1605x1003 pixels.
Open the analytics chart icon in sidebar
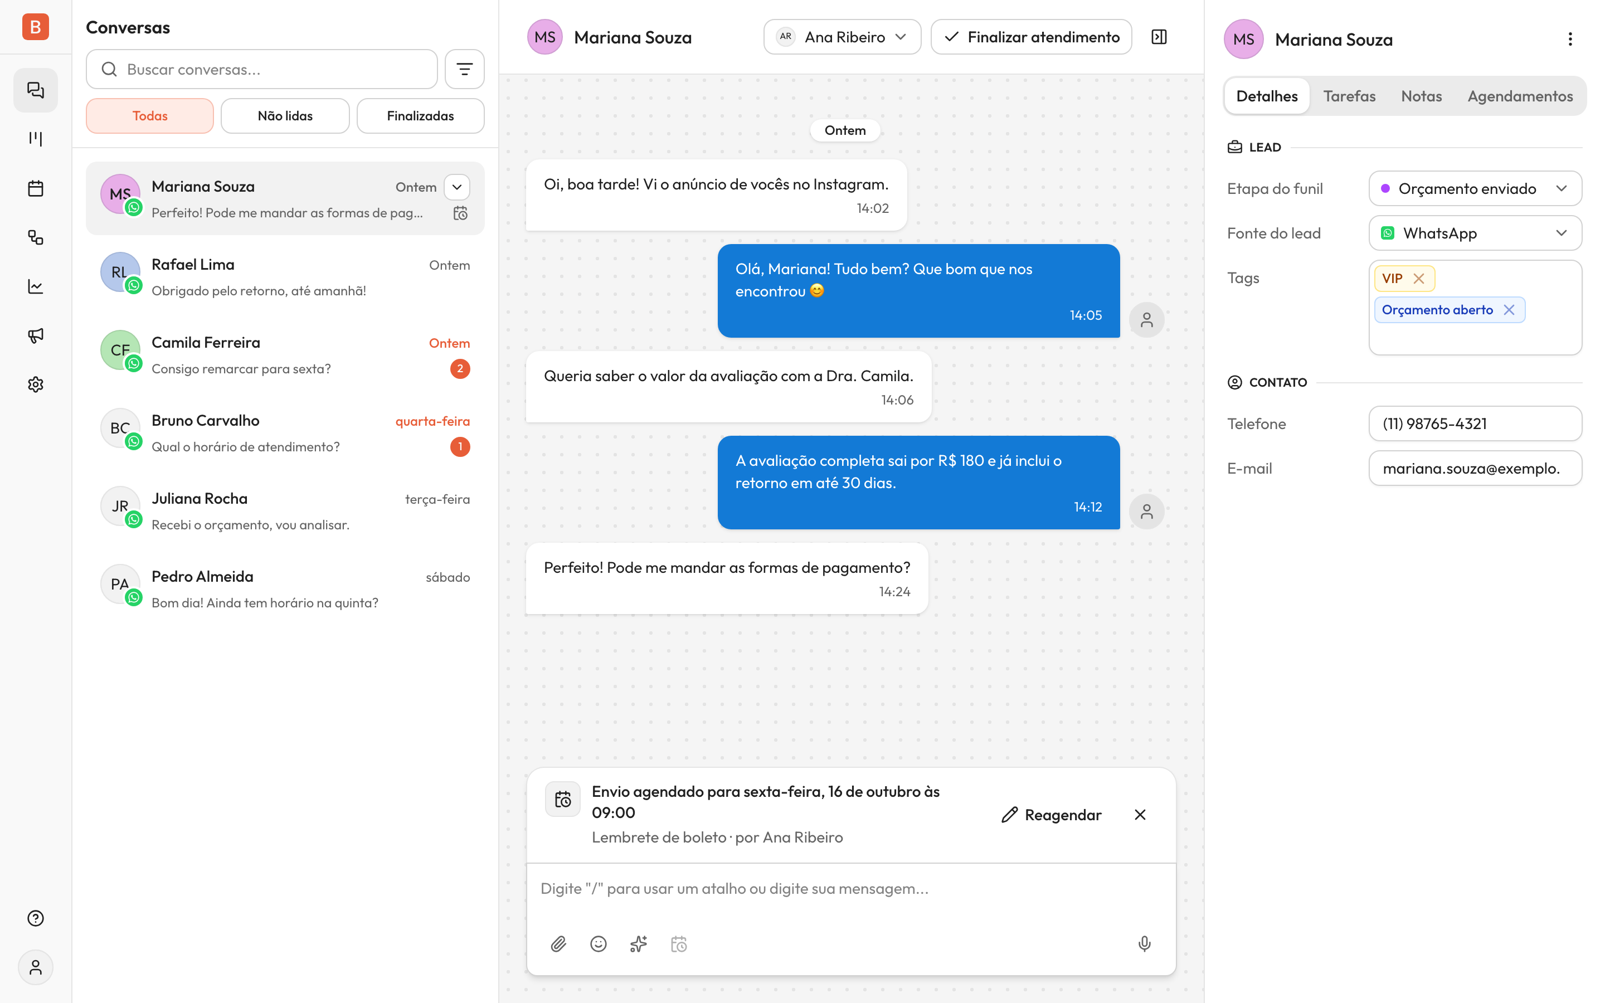(36, 286)
